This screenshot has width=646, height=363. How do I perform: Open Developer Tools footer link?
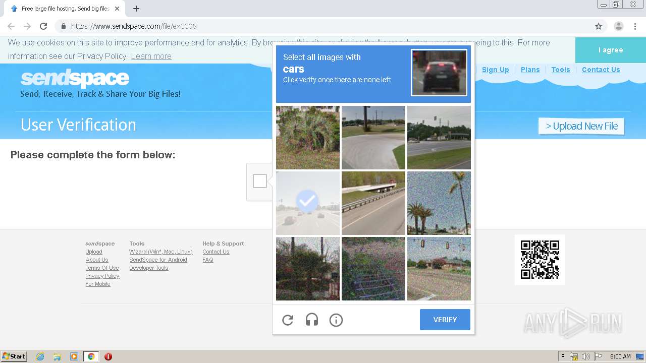[x=149, y=268]
